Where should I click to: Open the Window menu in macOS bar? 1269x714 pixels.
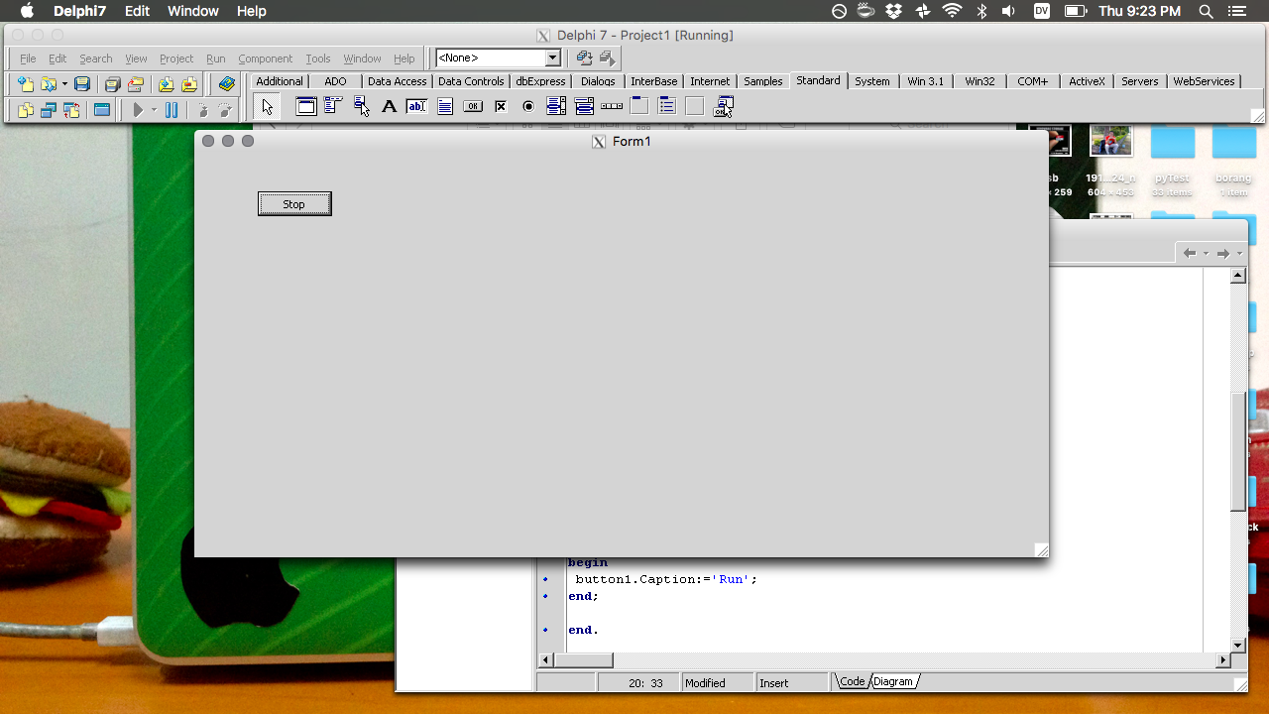point(192,11)
